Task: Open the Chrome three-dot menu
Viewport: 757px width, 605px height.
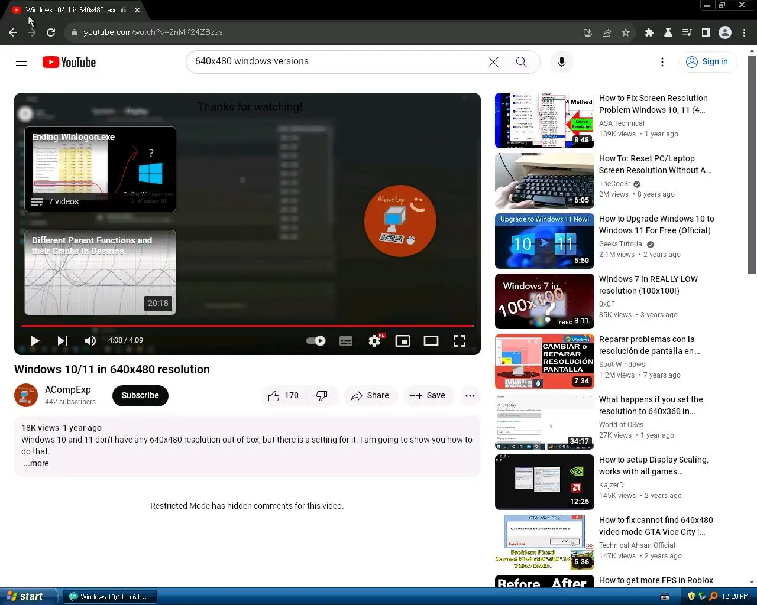Action: click(745, 32)
